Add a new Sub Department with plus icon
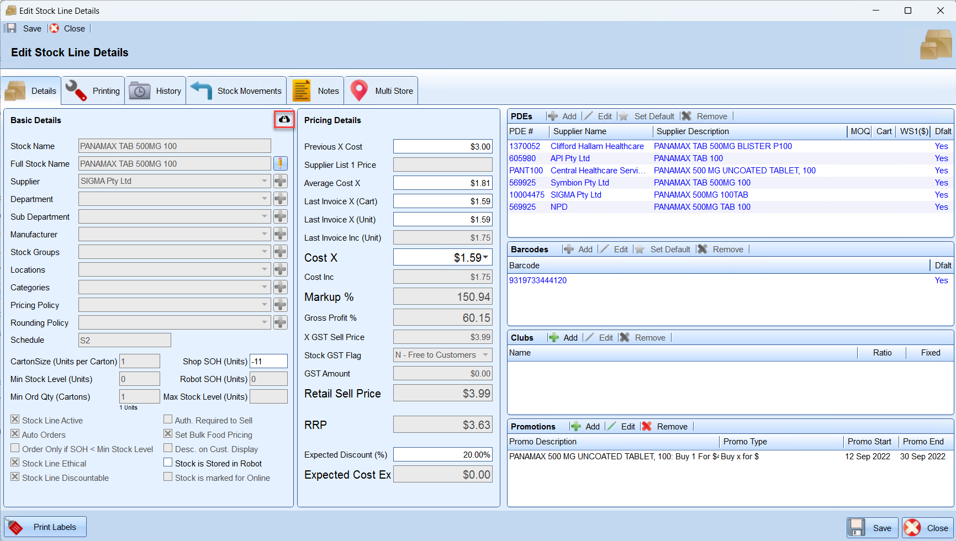 [x=281, y=216]
